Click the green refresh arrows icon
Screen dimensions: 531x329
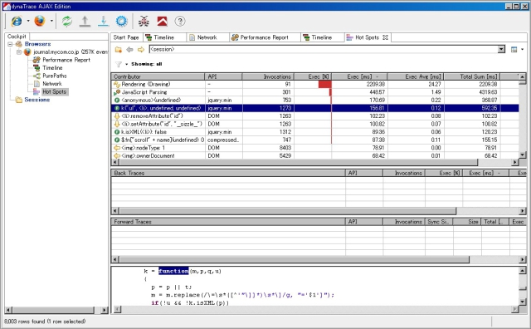[66, 21]
